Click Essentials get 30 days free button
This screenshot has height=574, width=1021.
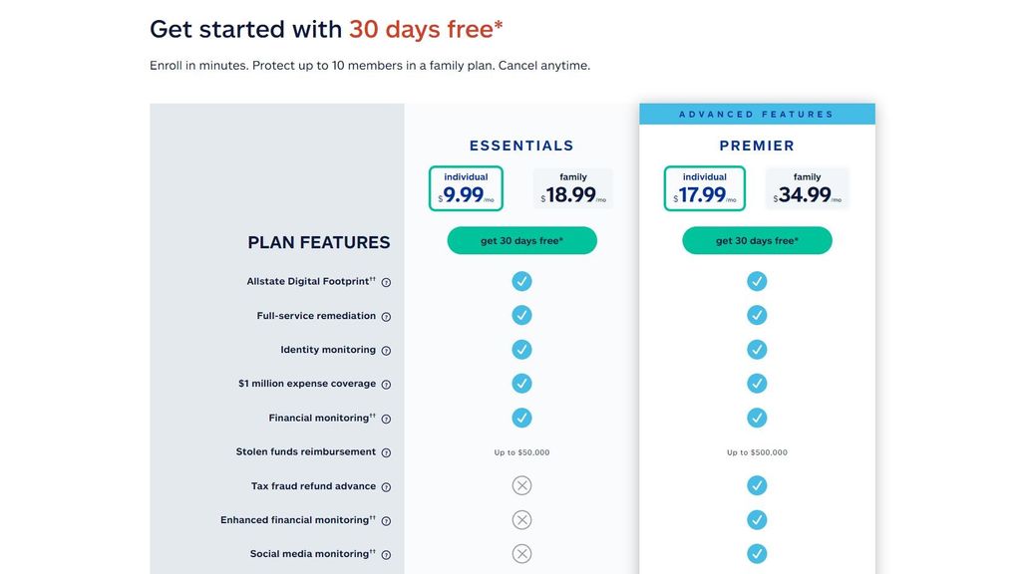pos(521,240)
